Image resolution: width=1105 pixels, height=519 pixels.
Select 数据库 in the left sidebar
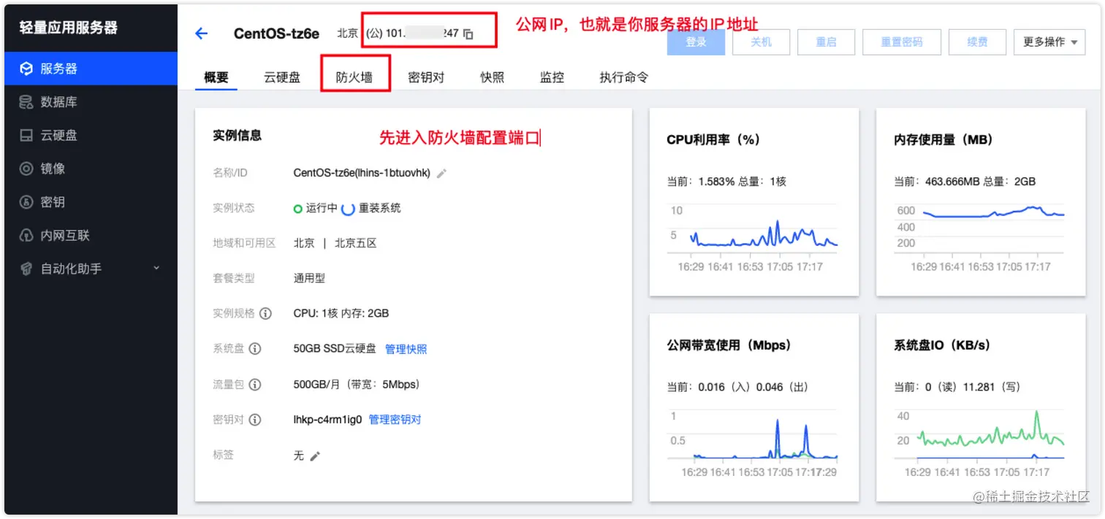click(x=91, y=102)
